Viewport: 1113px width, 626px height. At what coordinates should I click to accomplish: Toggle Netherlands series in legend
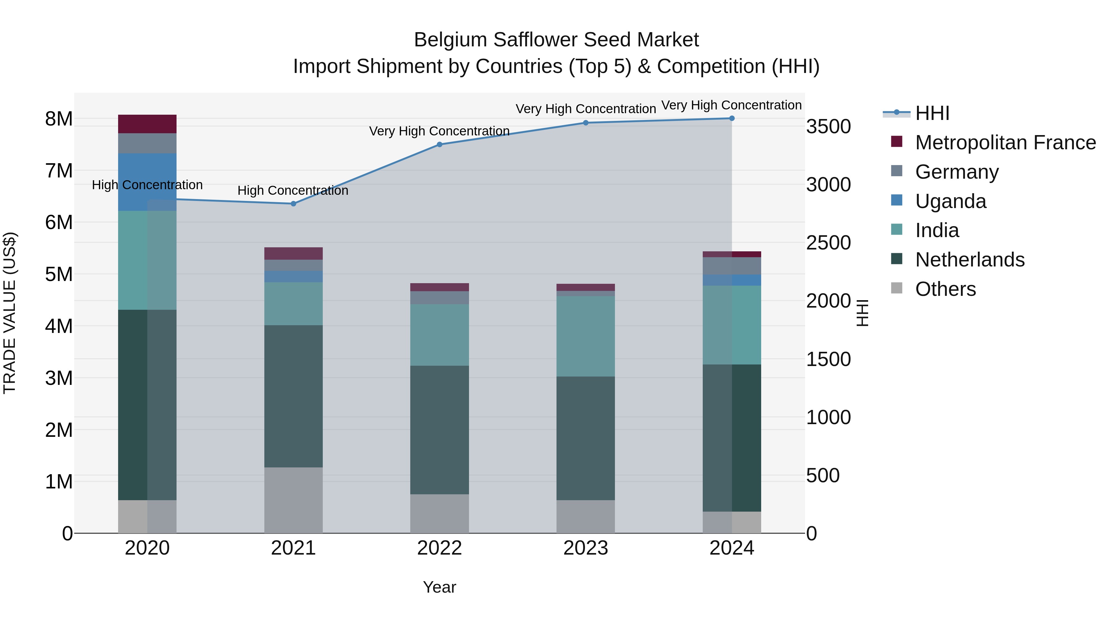click(957, 260)
